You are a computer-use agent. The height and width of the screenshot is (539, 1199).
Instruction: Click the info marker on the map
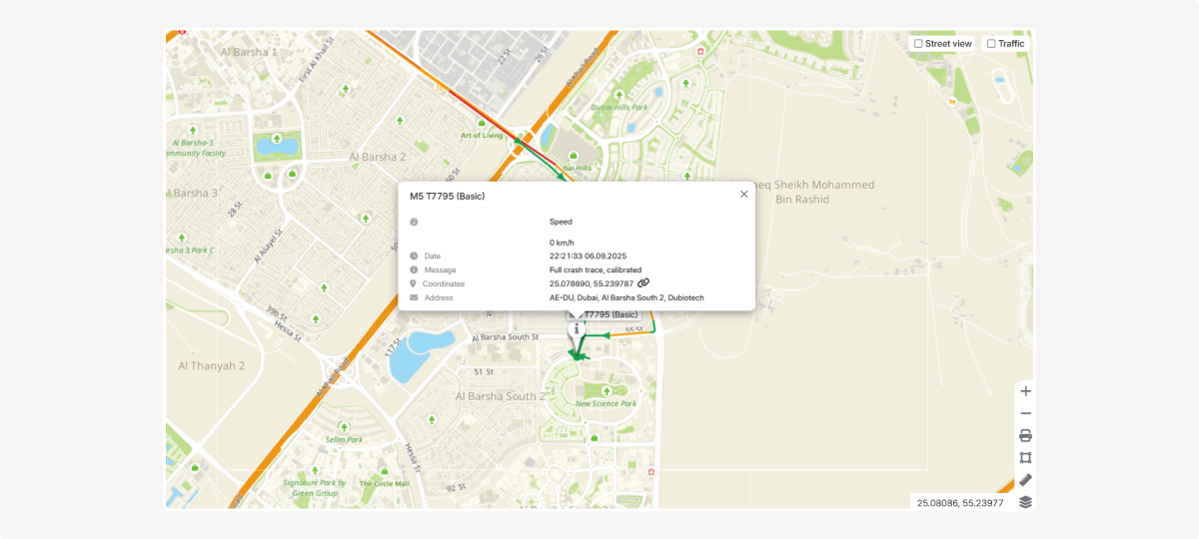click(577, 328)
